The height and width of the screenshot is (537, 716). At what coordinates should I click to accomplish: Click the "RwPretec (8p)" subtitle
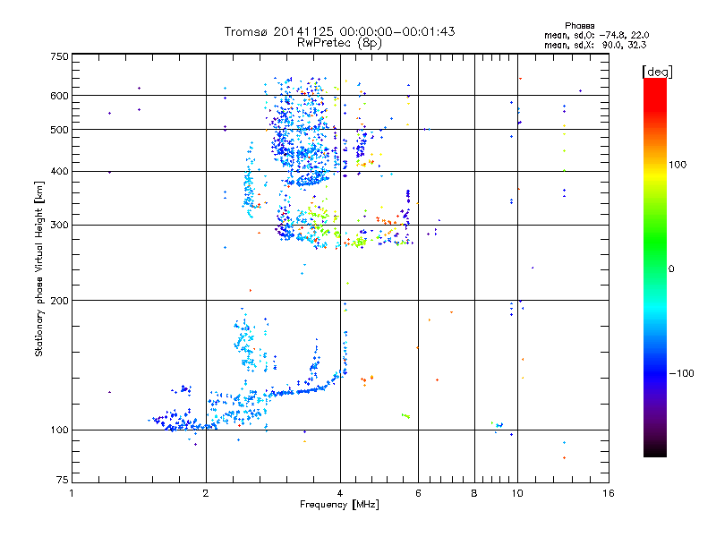[339, 43]
